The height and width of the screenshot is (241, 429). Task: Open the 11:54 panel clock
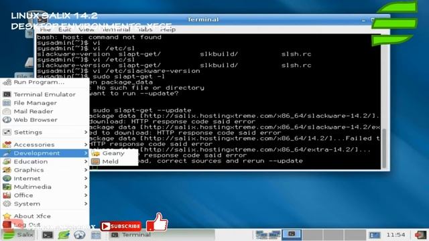(395, 235)
